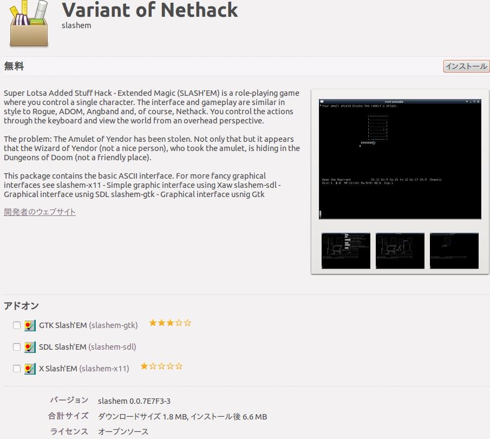This screenshot has height=439, width=490.
Task: Click the GTK Slash'EM three-star rating
Action: (170, 323)
